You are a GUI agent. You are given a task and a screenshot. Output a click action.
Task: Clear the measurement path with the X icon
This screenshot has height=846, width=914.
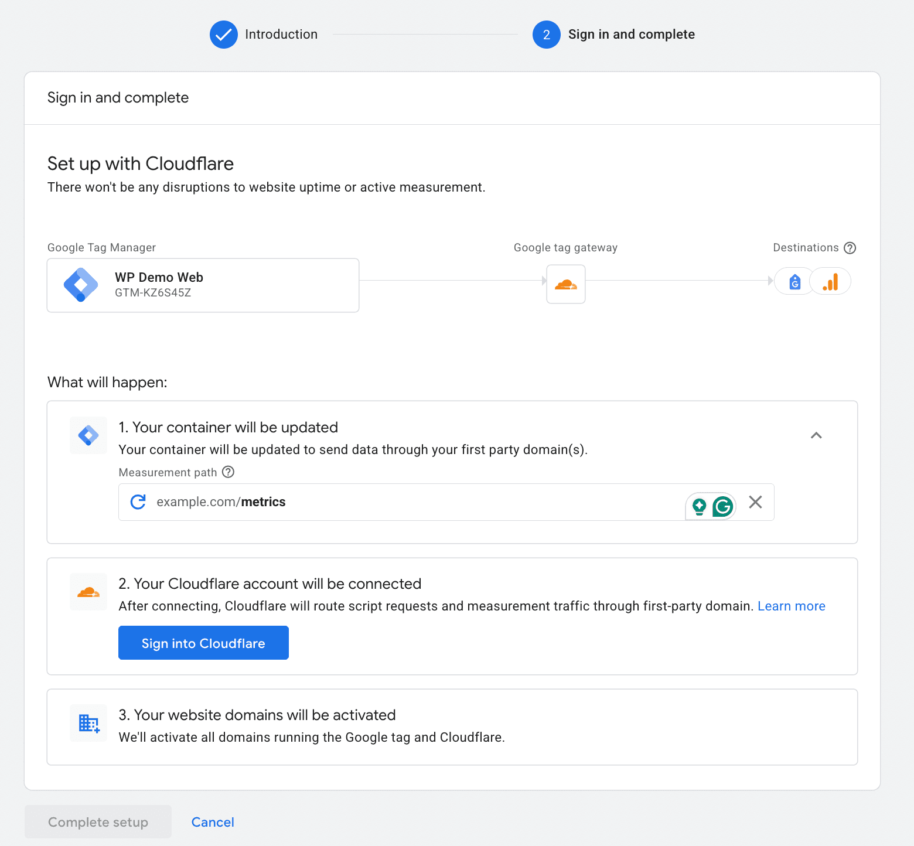(x=755, y=502)
